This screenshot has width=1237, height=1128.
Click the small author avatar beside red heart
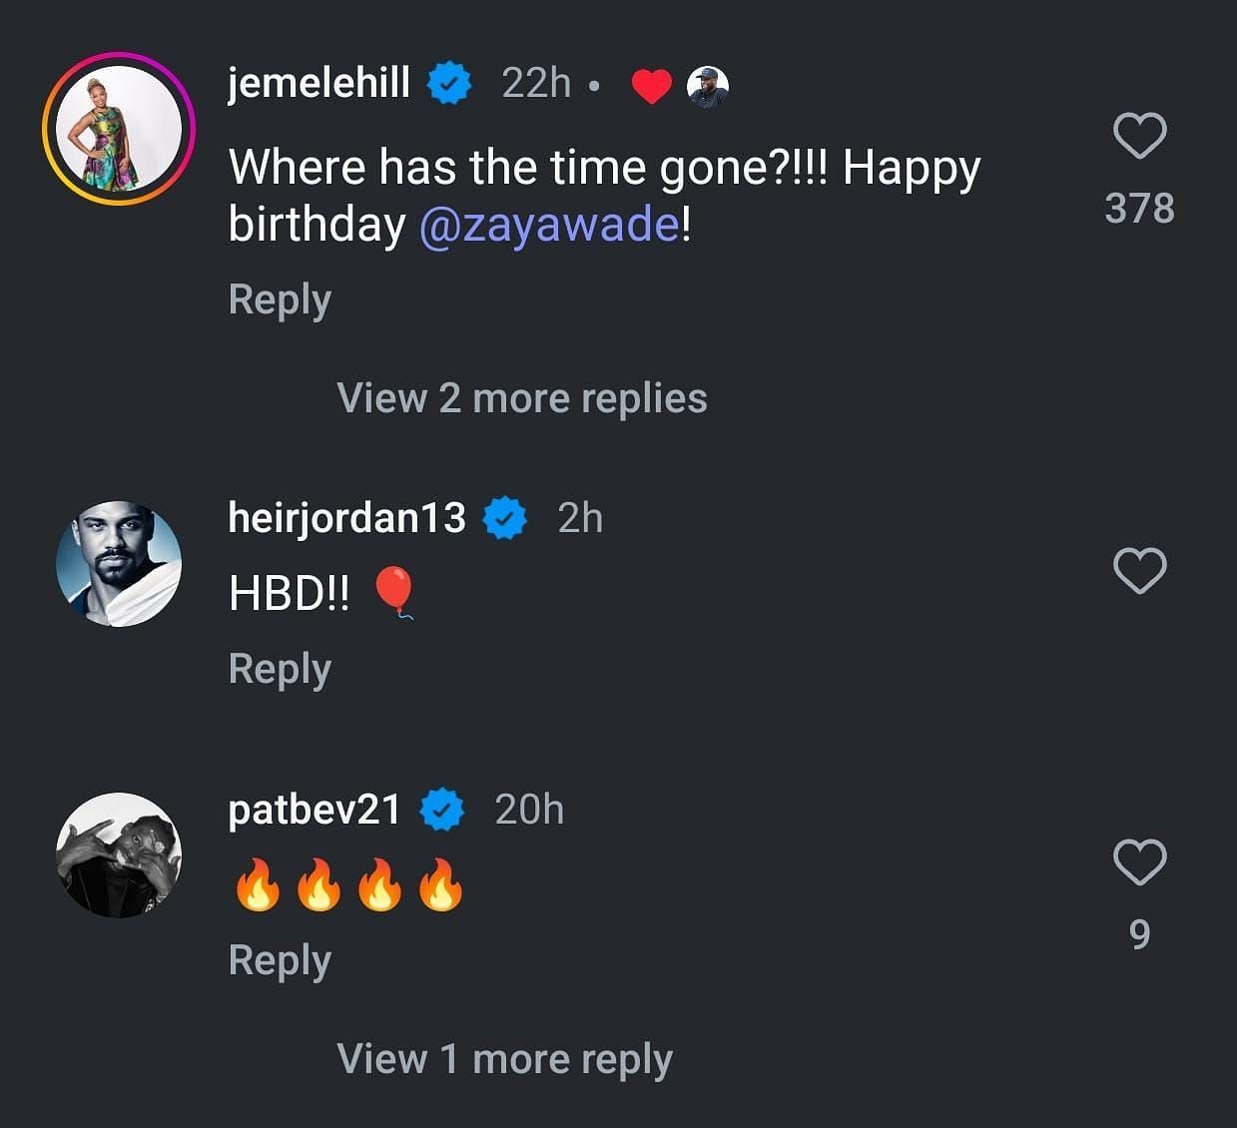(x=708, y=87)
